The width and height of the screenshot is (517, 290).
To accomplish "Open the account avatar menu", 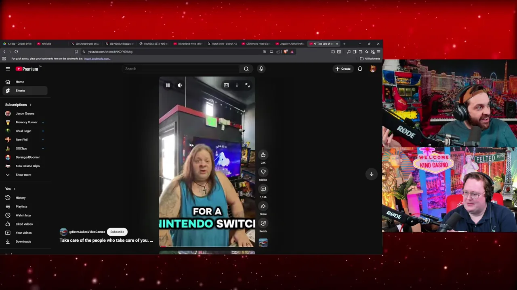I will [373, 69].
